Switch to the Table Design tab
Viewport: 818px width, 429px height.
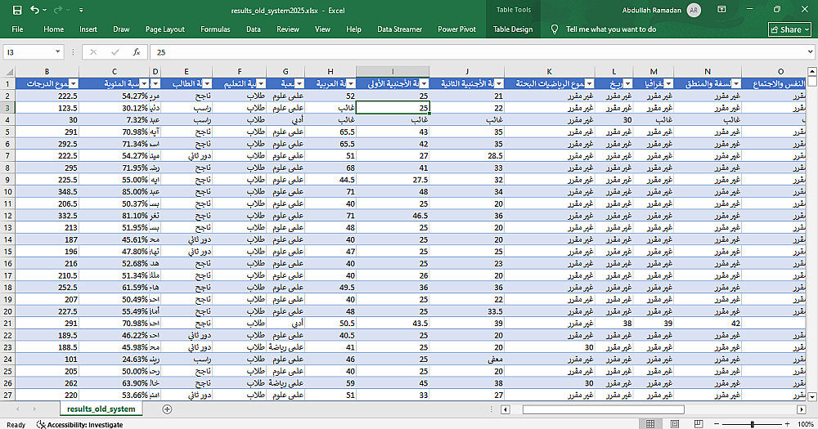(x=513, y=29)
